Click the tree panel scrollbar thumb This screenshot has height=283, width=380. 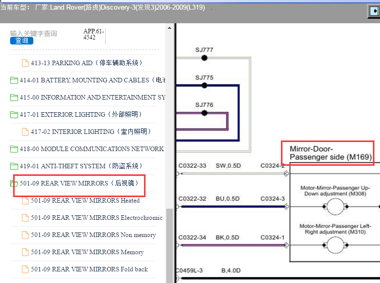click(170, 245)
